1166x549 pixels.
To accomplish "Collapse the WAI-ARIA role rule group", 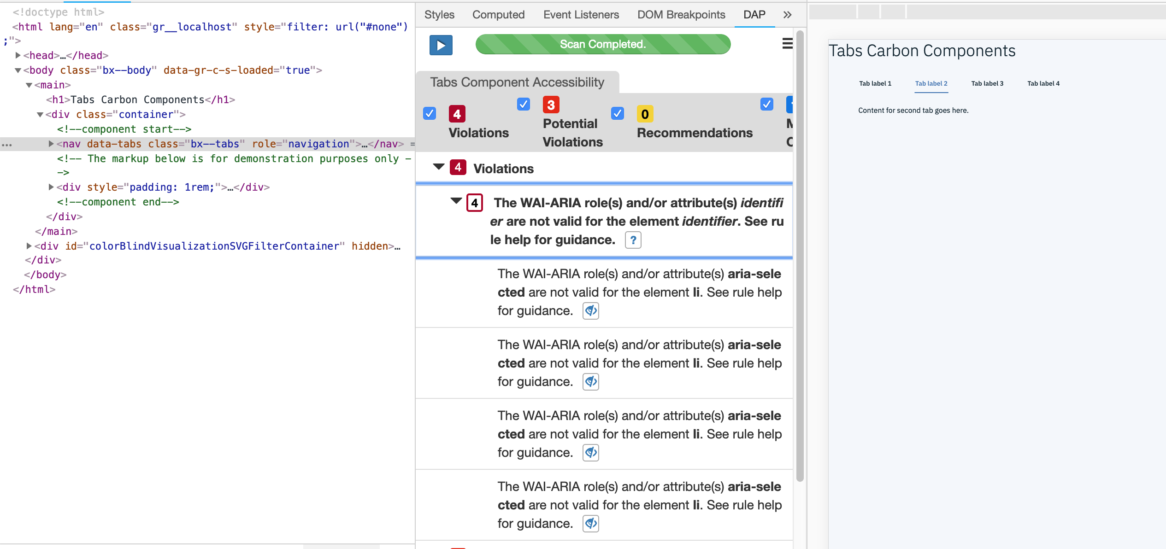I will click(x=456, y=201).
